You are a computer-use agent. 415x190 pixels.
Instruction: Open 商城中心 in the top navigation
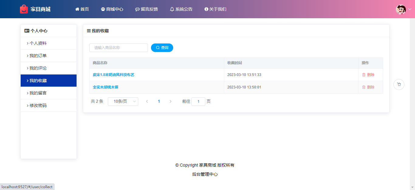coord(112,9)
